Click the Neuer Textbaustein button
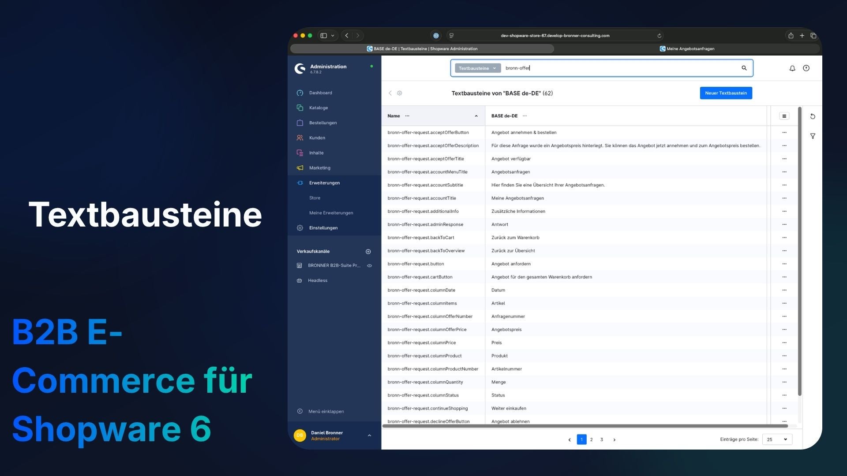 tap(726, 93)
